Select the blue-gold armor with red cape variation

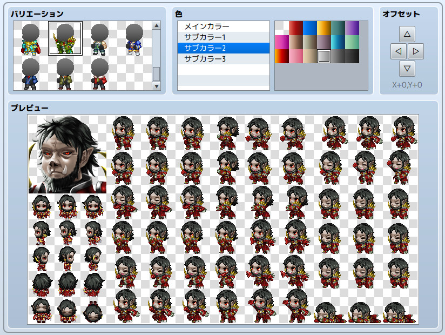click(x=31, y=39)
